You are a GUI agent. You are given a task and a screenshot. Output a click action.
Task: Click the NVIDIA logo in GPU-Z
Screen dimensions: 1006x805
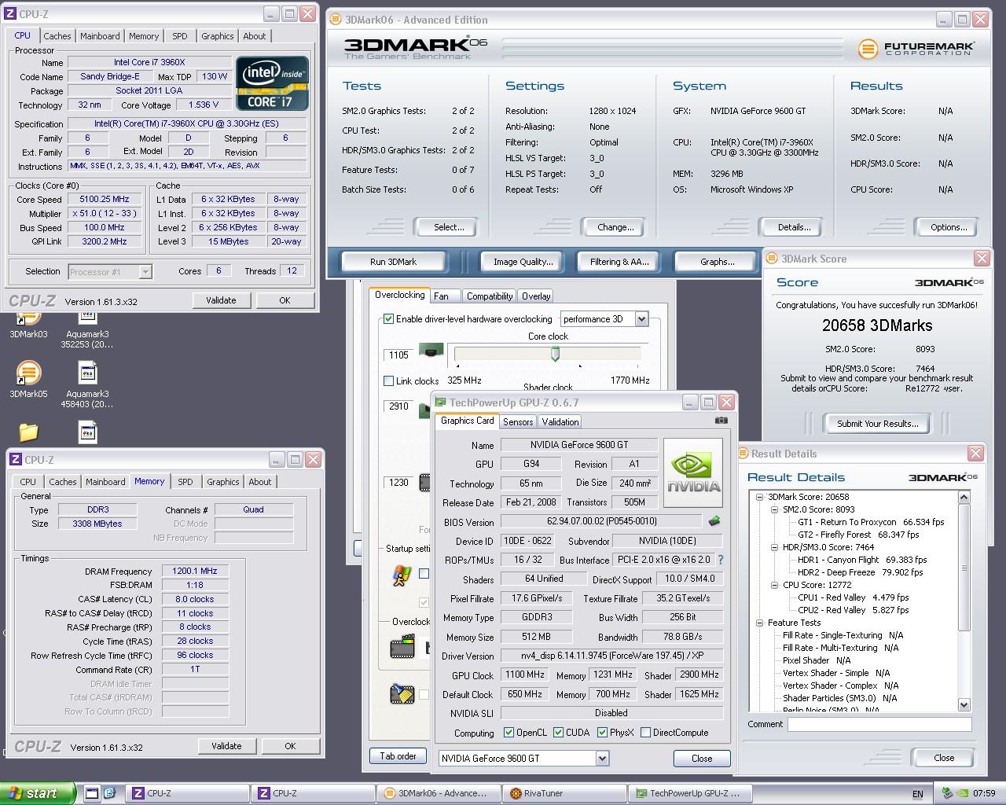click(693, 470)
